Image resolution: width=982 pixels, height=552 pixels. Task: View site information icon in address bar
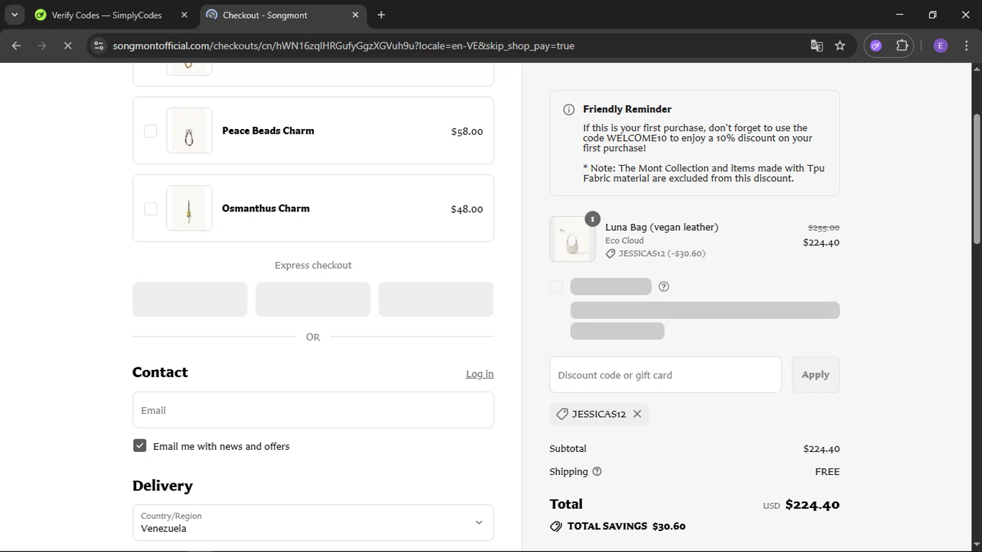(x=99, y=46)
